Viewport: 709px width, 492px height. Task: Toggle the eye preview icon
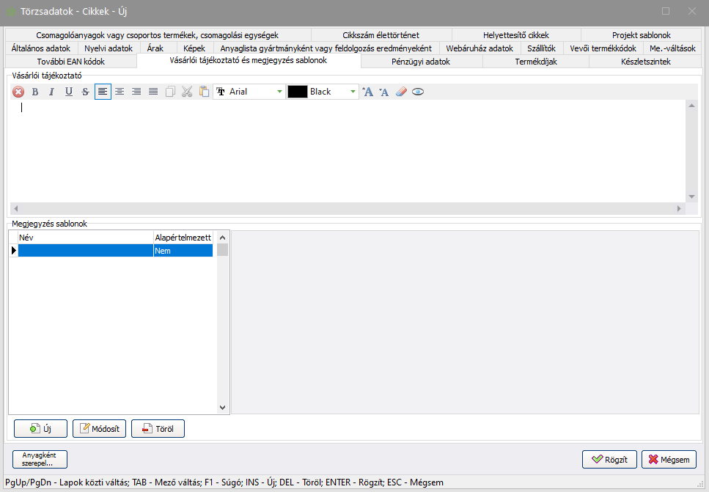(x=418, y=92)
